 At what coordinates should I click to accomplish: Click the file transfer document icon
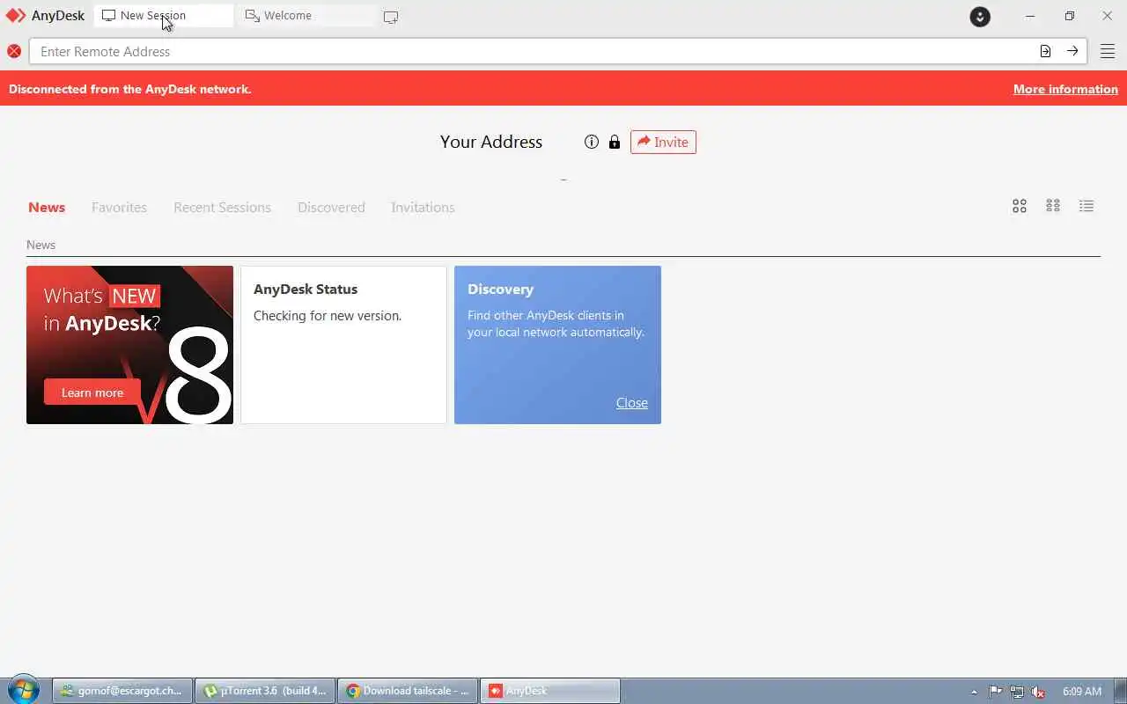tap(1045, 51)
